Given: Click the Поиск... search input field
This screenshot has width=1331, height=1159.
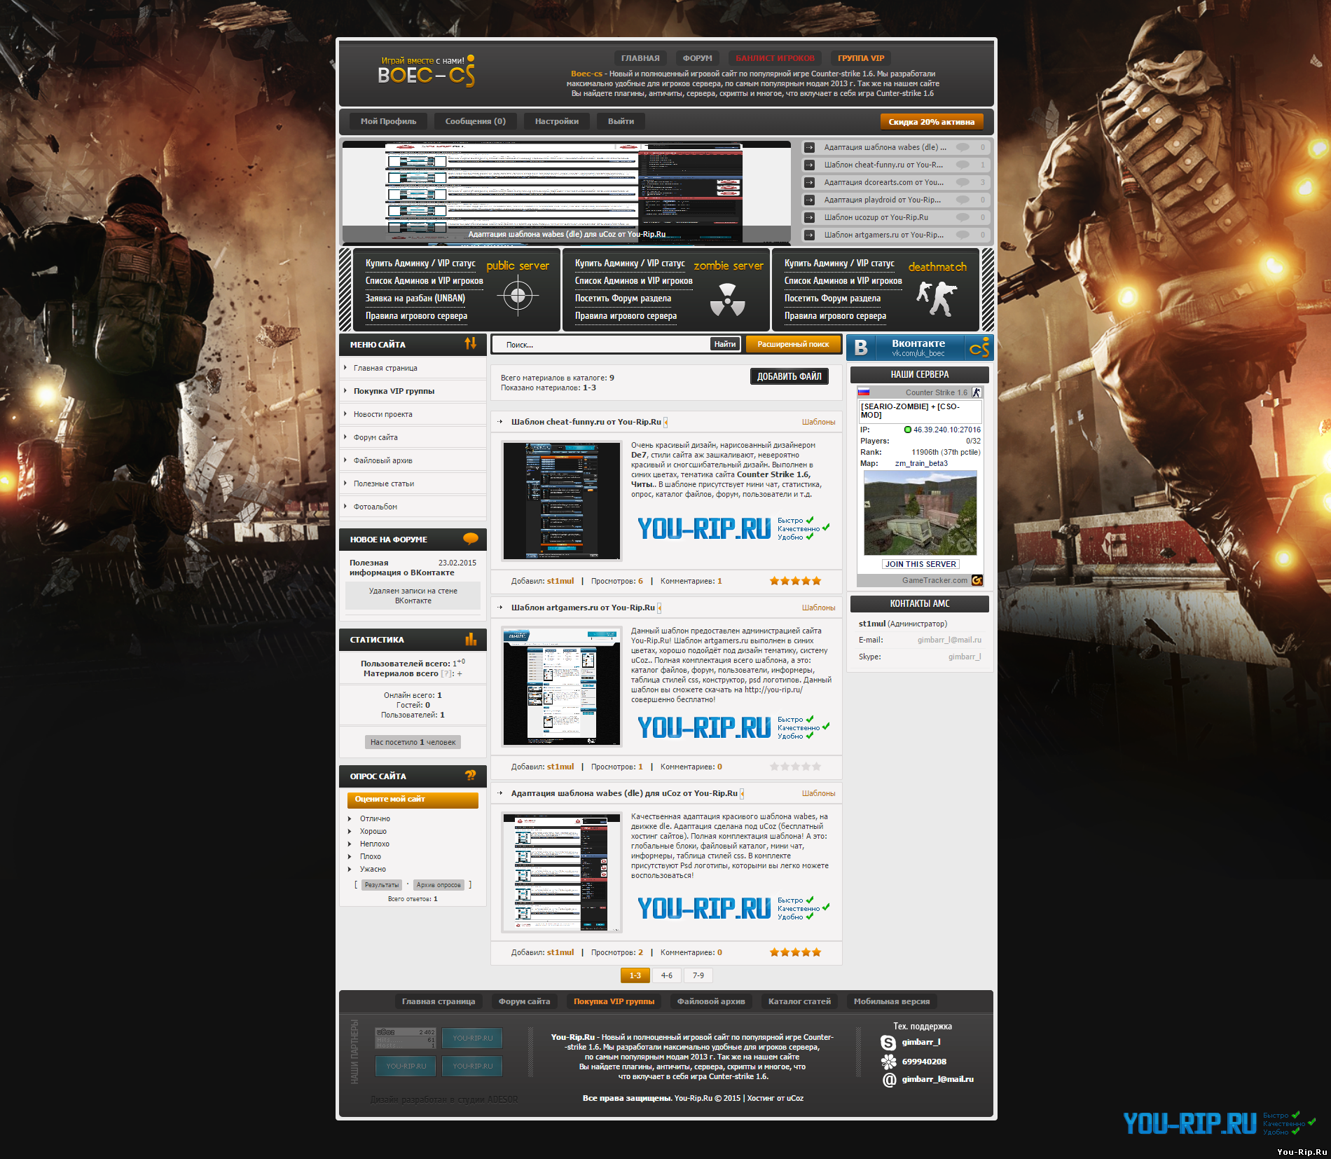Looking at the screenshot, I should pyautogui.click(x=602, y=344).
